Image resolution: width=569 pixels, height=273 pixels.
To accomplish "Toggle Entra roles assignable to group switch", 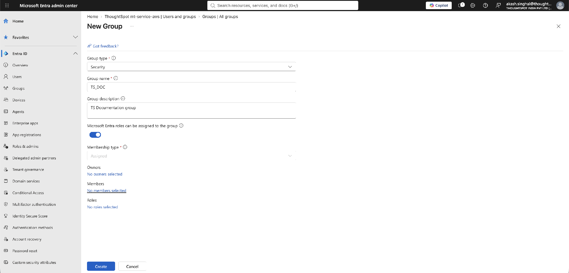I will click(95, 135).
